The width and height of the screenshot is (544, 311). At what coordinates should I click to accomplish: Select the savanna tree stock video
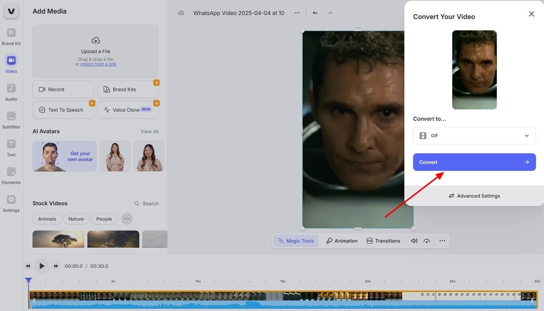59,239
